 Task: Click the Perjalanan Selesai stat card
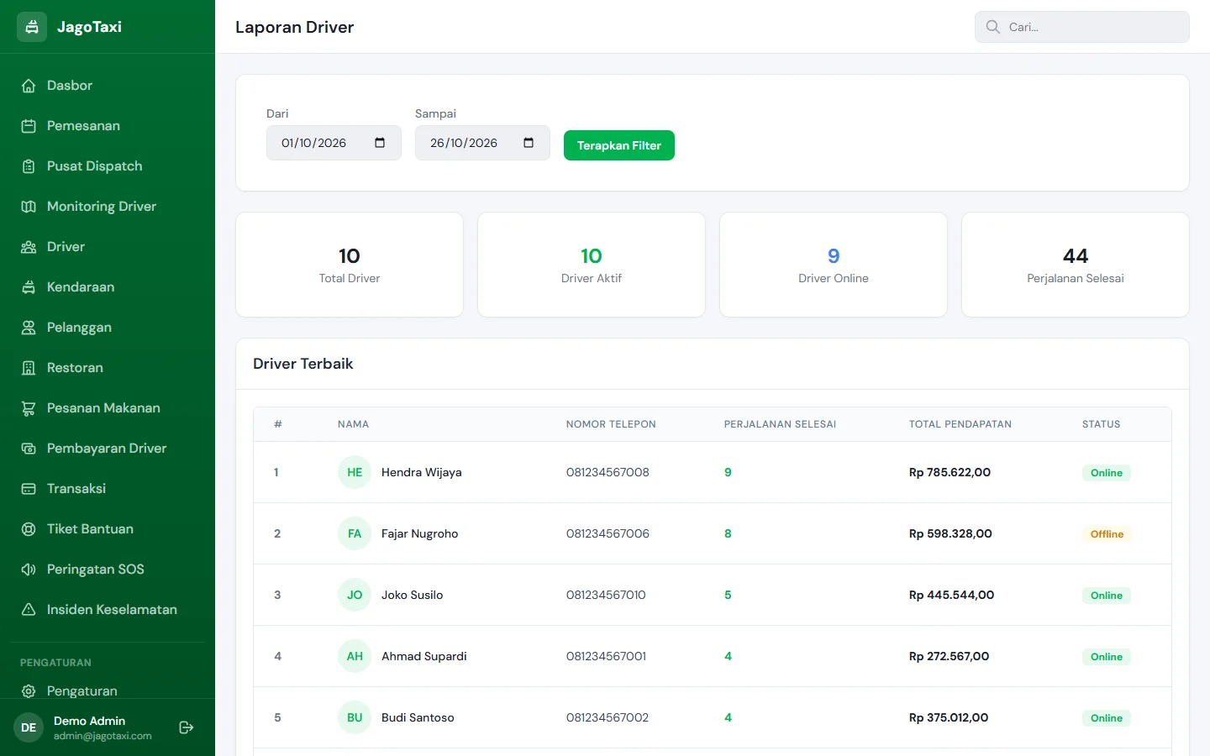click(1076, 265)
